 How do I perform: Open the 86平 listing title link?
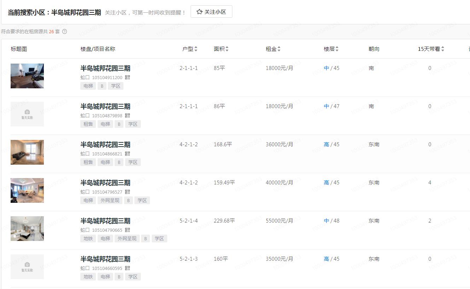105,106
